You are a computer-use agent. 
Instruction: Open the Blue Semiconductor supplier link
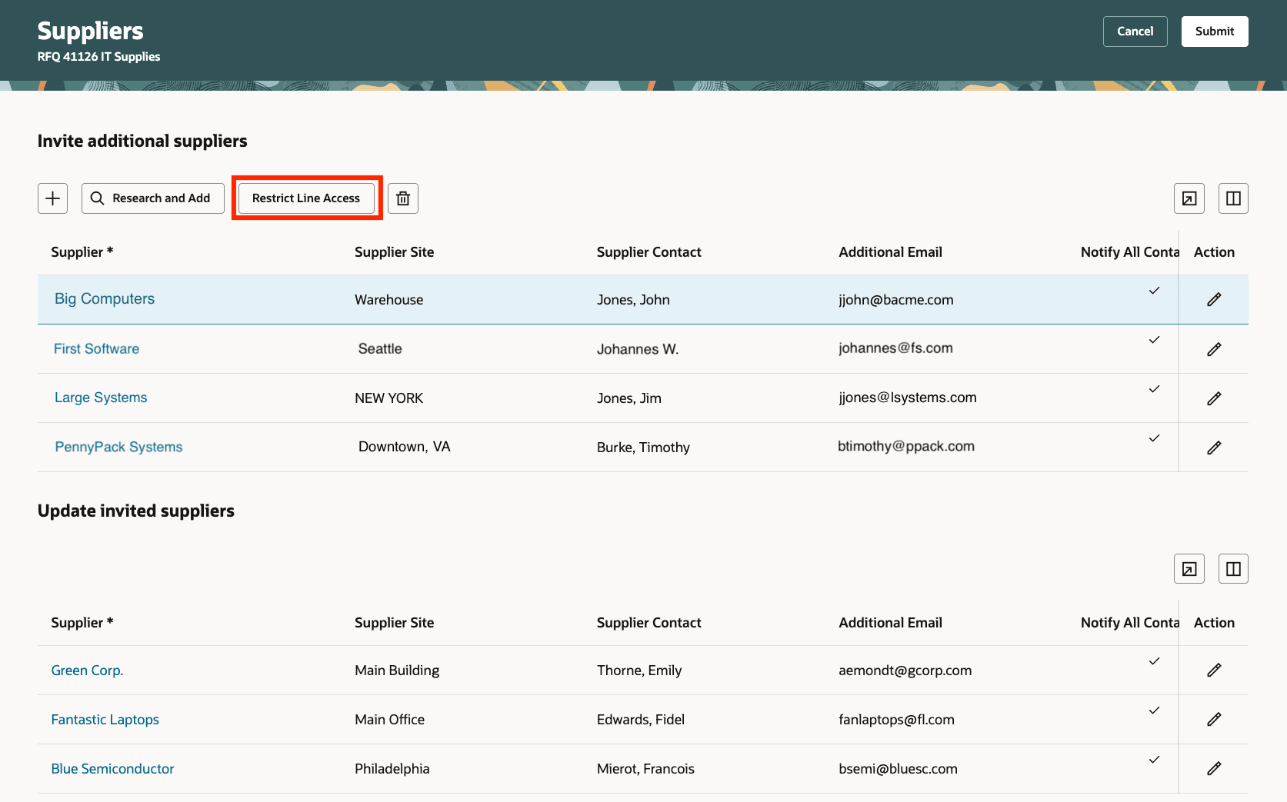112,769
